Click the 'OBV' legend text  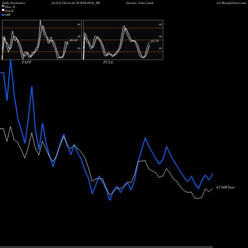click(x=8, y=15)
